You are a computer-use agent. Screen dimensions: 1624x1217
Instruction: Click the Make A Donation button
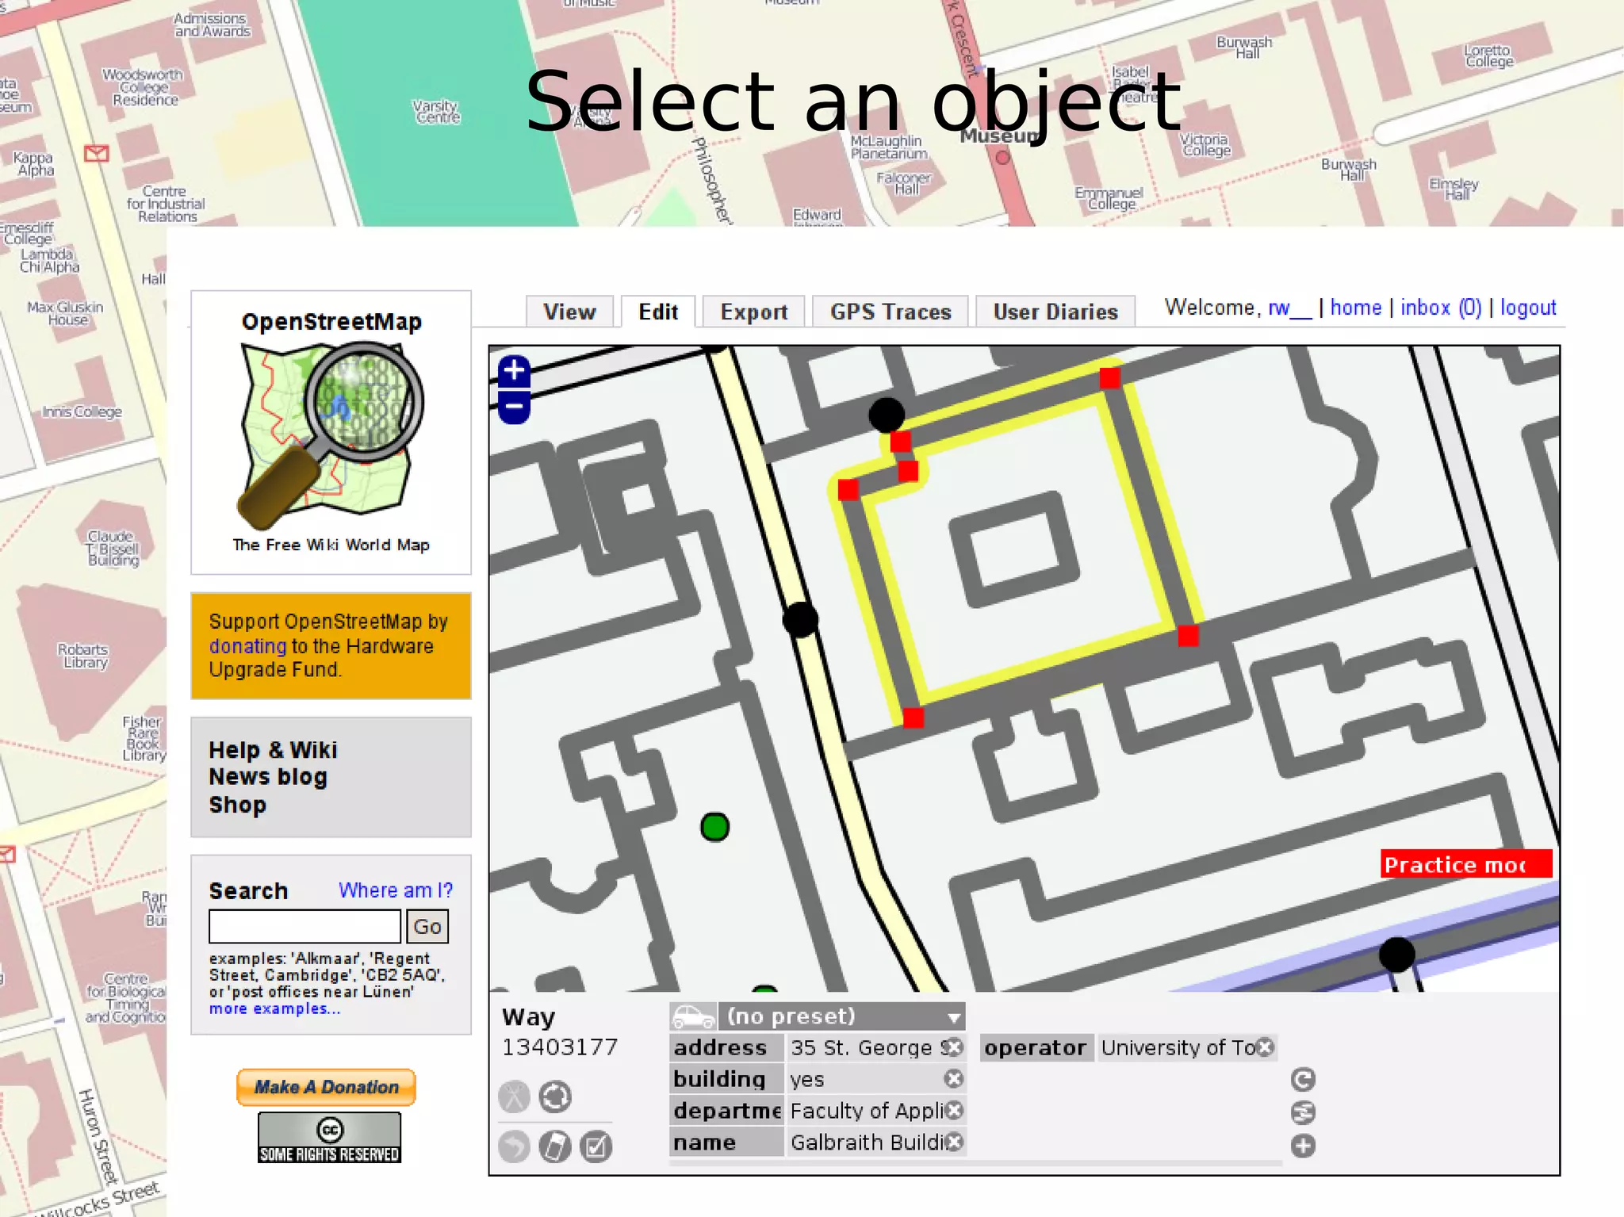(326, 1087)
